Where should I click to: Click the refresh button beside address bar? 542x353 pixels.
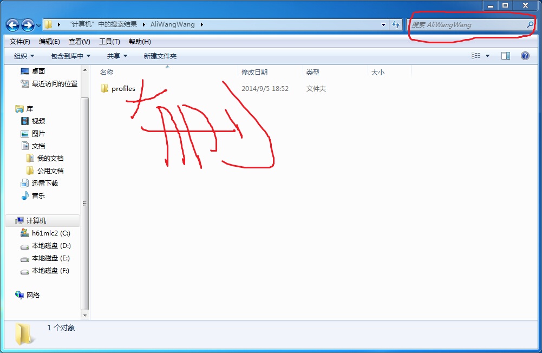pos(396,24)
